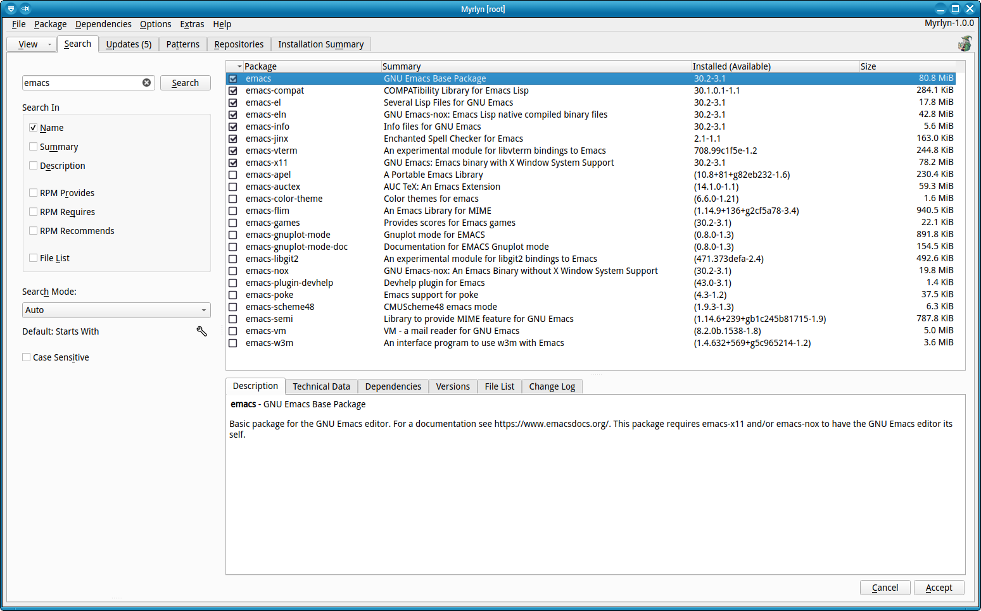
Task: Open the Versions tab
Action: click(453, 386)
